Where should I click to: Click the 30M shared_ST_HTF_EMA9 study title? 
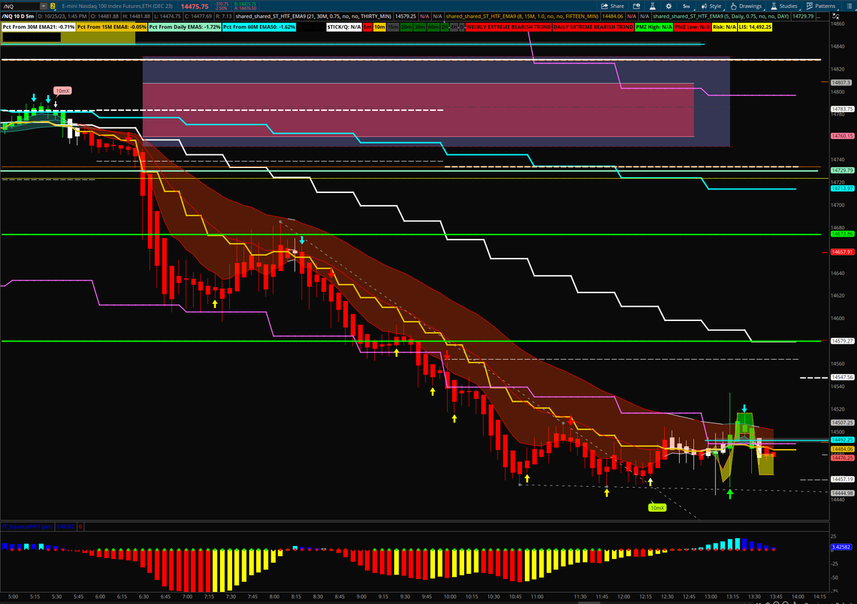(x=314, y=16)
